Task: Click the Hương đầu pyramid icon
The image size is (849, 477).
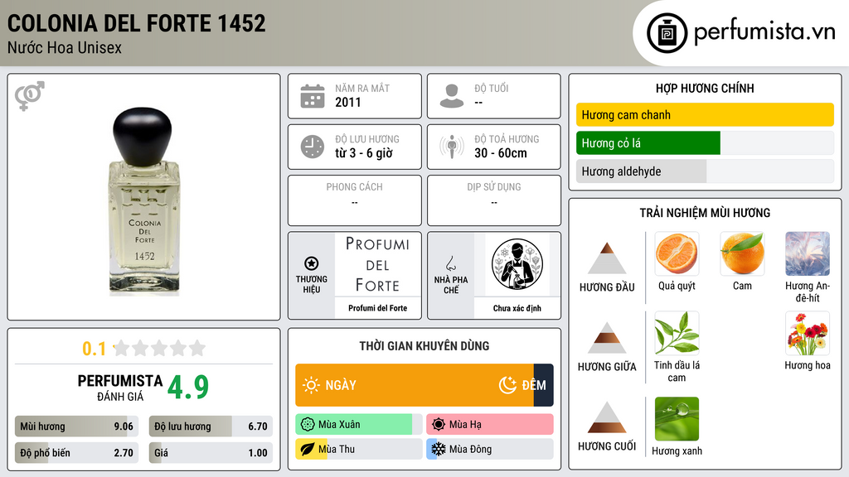Action: tap(607, 258)
